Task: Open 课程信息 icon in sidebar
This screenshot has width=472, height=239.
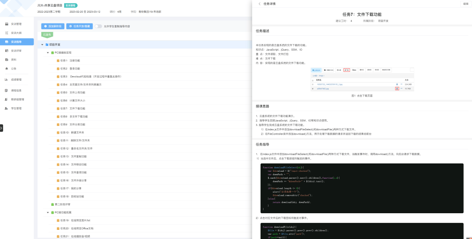Action: click(6, 90)
